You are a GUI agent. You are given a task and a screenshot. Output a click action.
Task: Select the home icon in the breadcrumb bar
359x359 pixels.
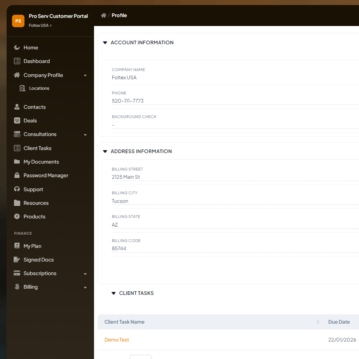coord(103,15)
